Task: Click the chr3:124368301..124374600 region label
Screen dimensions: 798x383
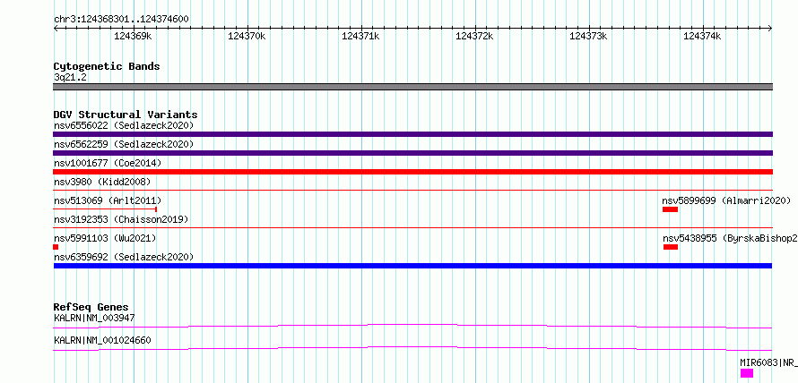Action: tap(121, 20)
